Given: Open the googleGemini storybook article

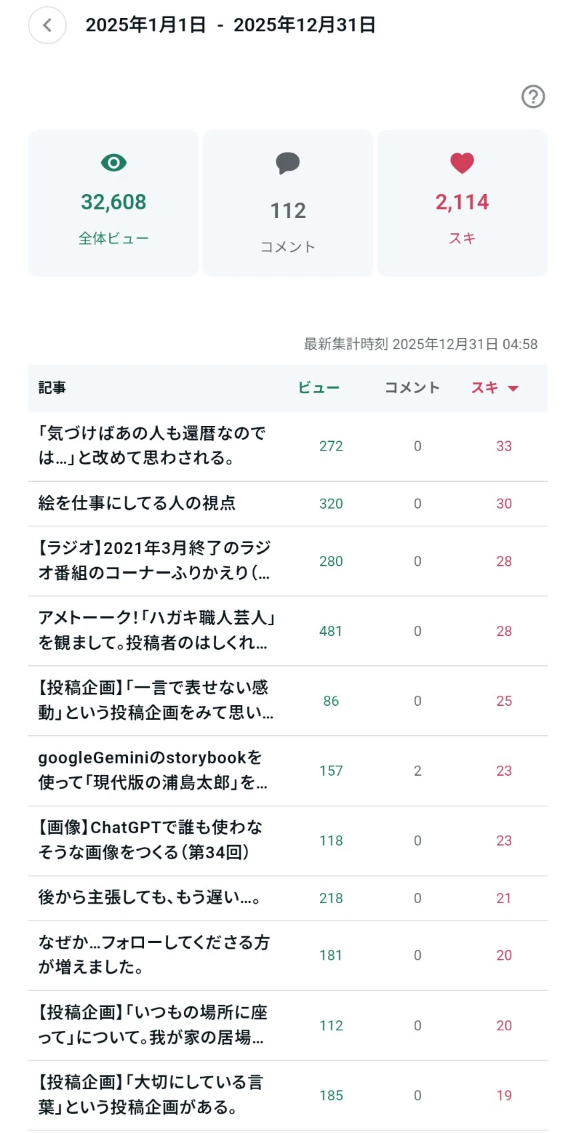Looking at the screenshot, I should [288, 771].
